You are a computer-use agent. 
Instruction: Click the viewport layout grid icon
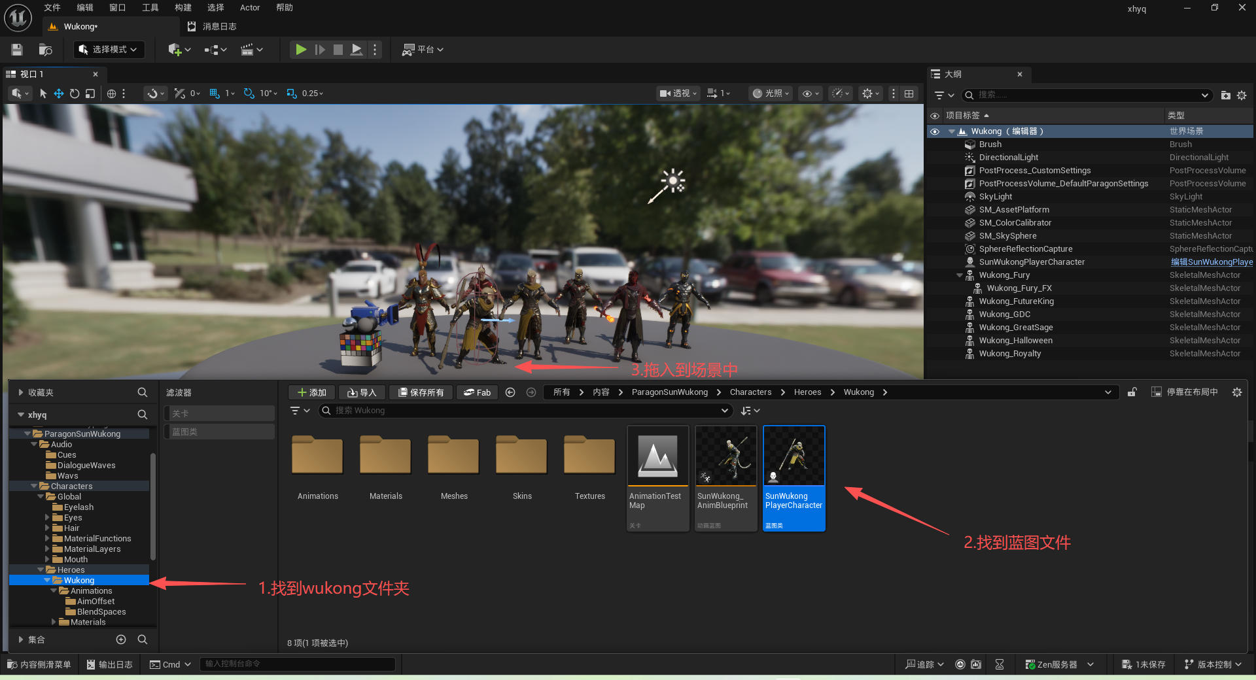pyautogui.click(x=909, y=93)
